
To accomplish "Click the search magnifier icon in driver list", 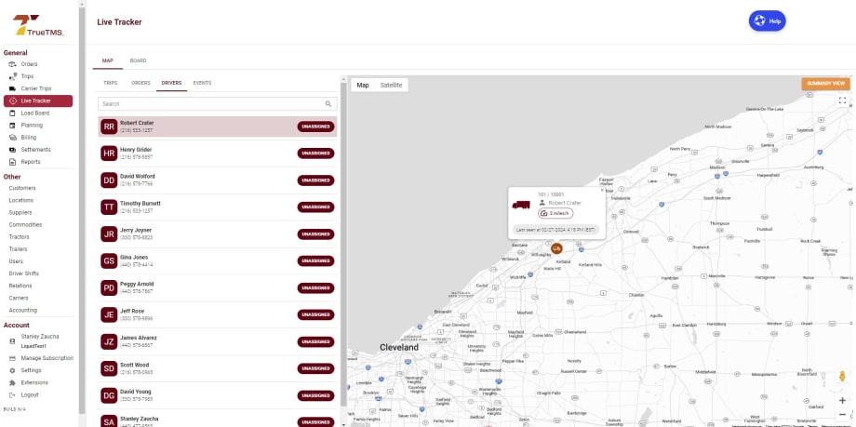I will (328, 104).
